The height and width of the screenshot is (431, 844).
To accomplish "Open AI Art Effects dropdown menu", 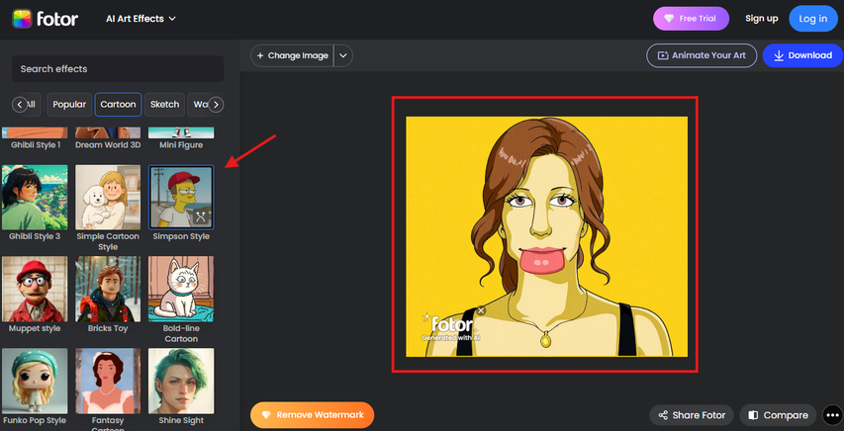I will (x=141, y=19).
